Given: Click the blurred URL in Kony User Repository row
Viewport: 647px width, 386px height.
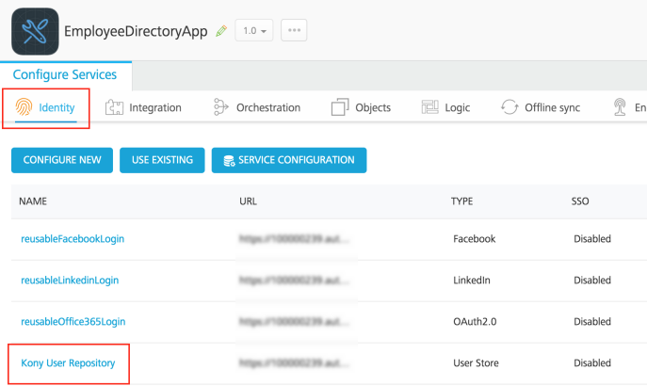Looking at the screenshot, I should [294, 362].
